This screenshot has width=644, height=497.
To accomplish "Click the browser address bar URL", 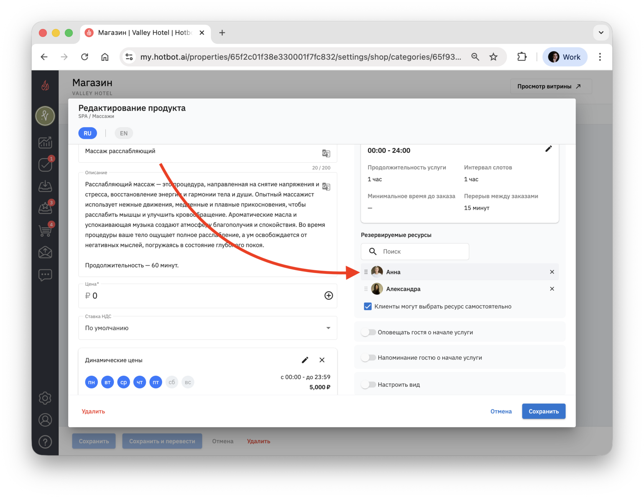I will (301, 57).
